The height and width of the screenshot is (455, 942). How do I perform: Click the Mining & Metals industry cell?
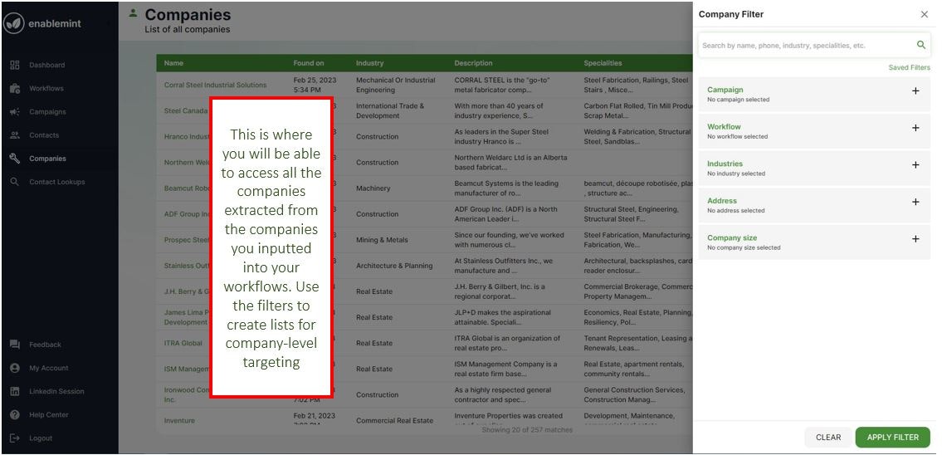click(x=382, y=240)
